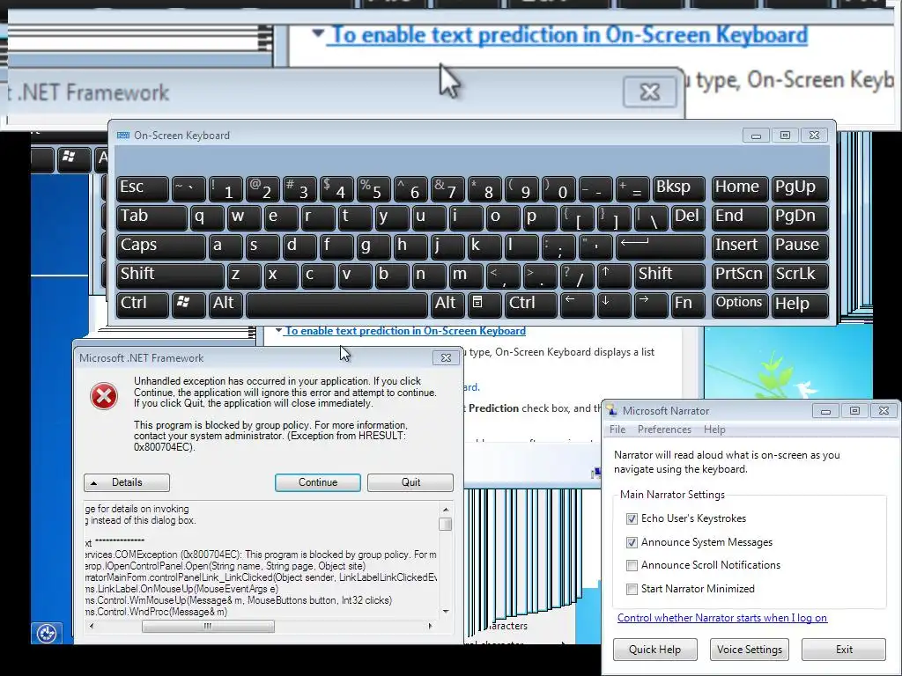Viewport: 902px width, 676px height.
Task: Click vertical scrollbar thumb in exception details
Action: [445, 525]
